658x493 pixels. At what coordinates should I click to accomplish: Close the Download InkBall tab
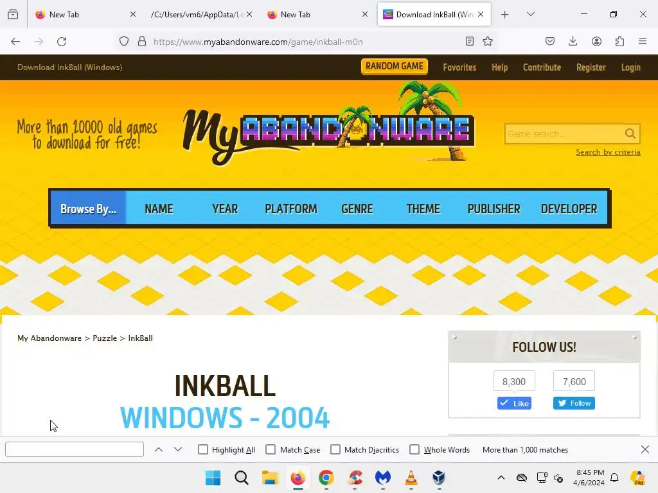pyautogui.click(x=481, y=14)
